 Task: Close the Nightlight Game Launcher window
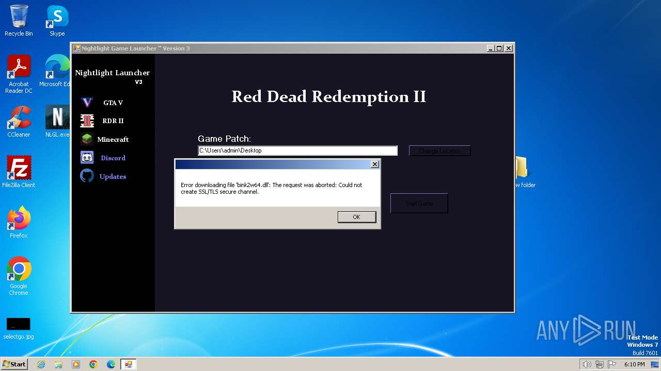[508, 48]
